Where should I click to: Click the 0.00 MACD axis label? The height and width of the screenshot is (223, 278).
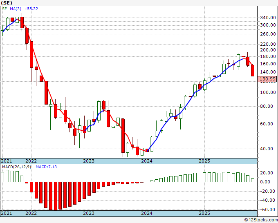(x=265, y=182)
